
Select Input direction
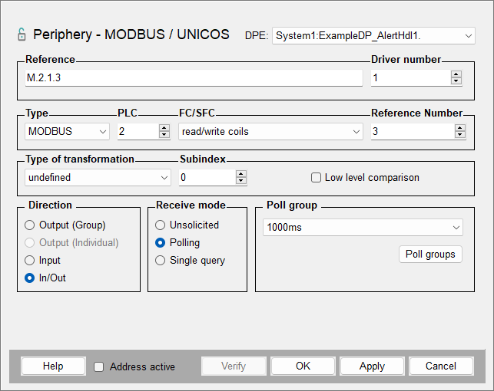click(x=30, y=260)
